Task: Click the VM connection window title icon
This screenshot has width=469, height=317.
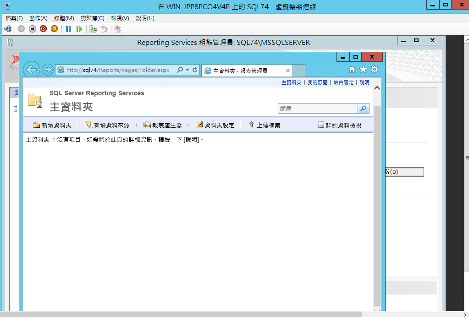Action: point(7,6)
